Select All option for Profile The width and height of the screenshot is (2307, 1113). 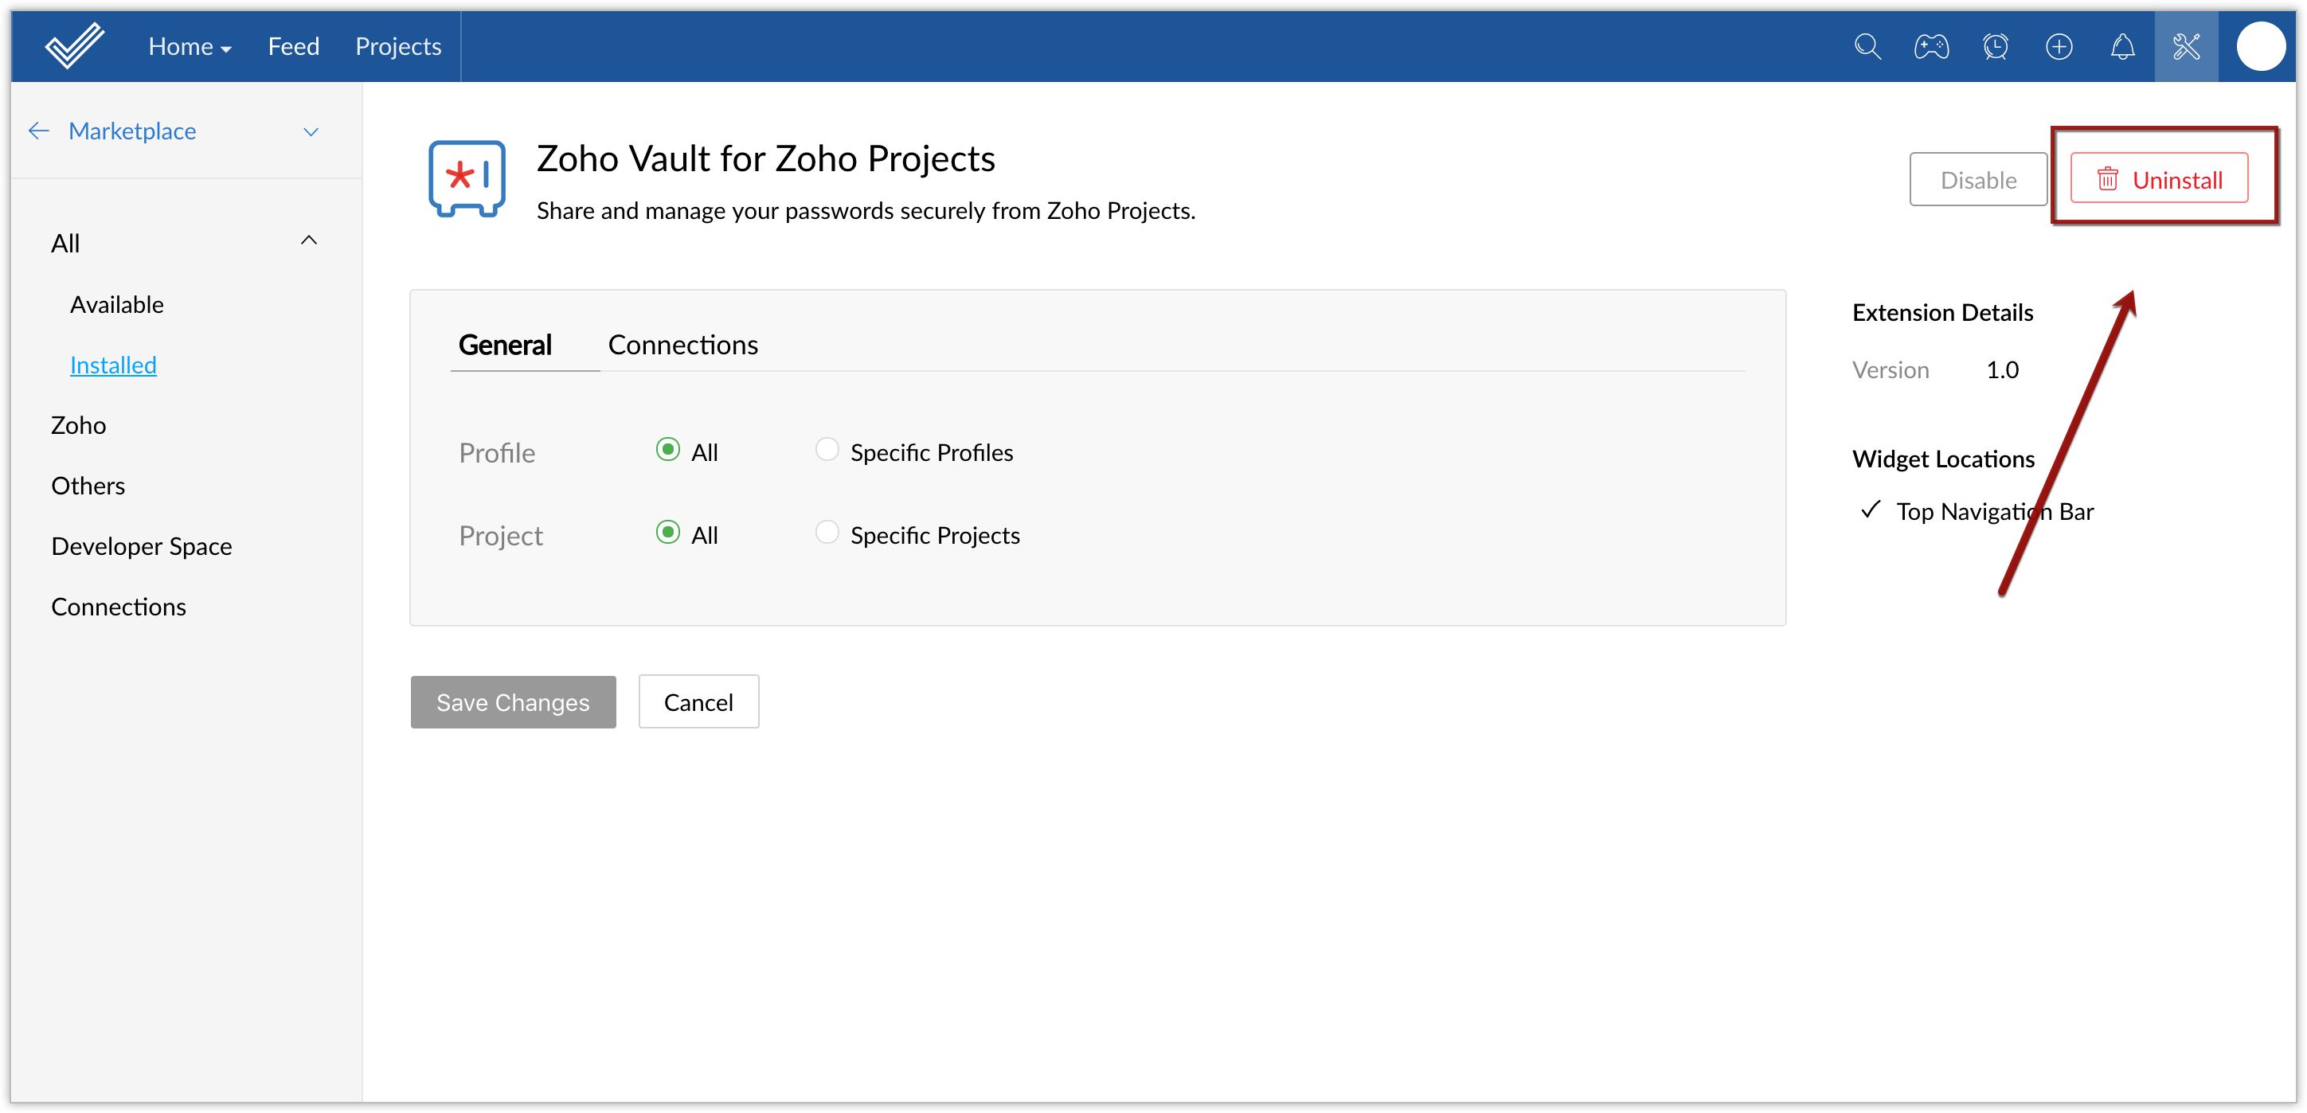click(x=667, y=450)
